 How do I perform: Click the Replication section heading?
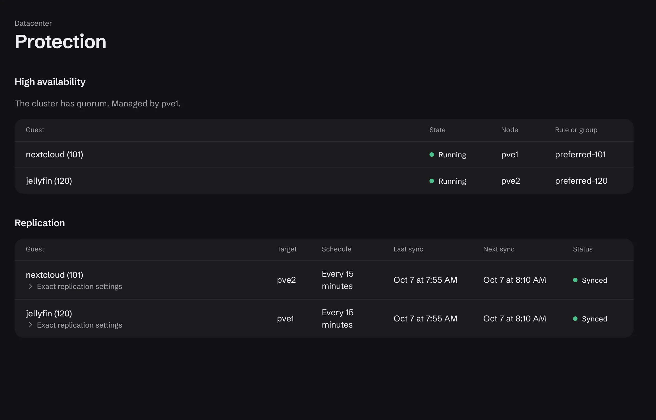tap(40, 223)
